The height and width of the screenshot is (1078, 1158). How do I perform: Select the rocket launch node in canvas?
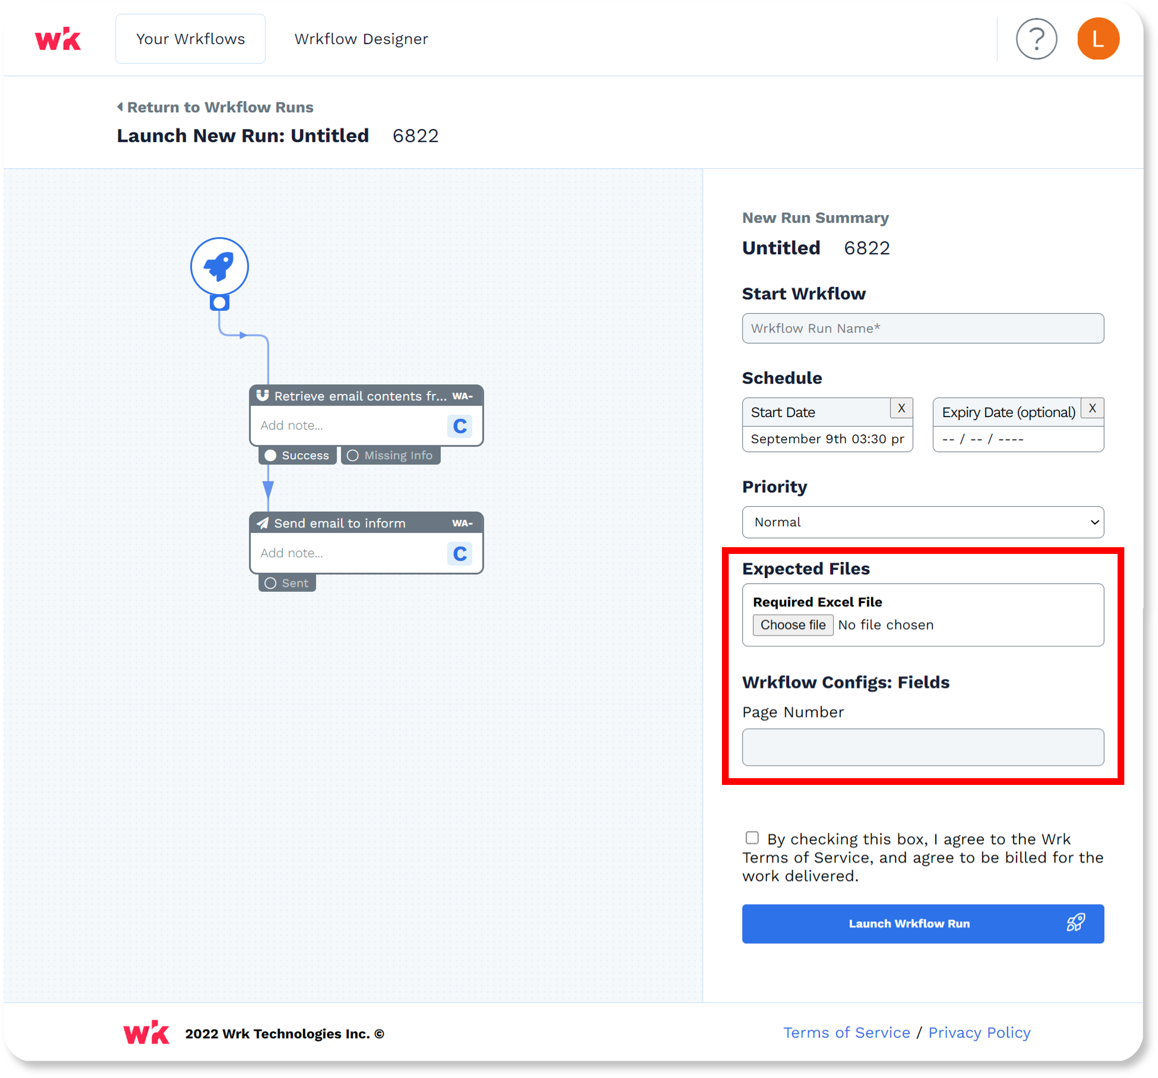(219, 266)
